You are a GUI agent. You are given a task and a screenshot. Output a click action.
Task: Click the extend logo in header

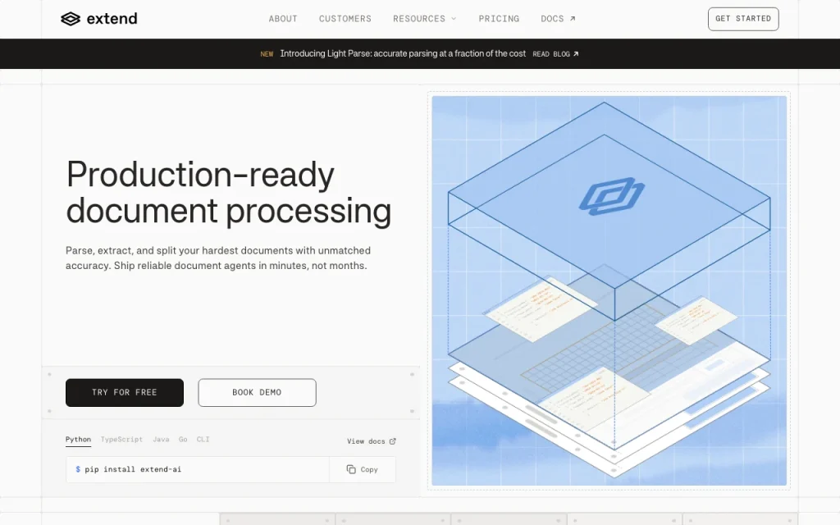[x=99, y=19]
